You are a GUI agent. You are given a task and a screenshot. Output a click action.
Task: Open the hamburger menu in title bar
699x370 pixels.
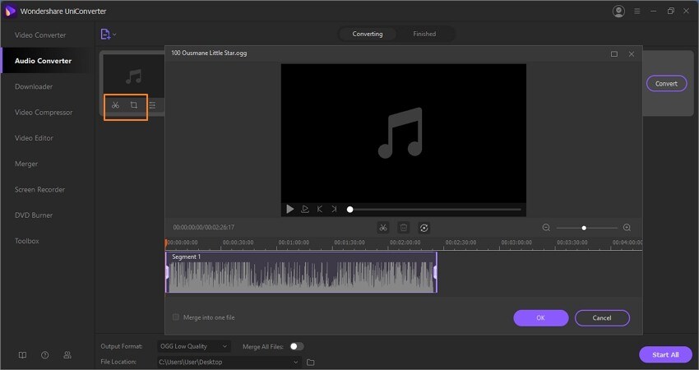(x=637, y=12)
